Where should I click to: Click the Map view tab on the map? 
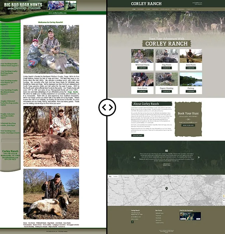tap(110, 177)
